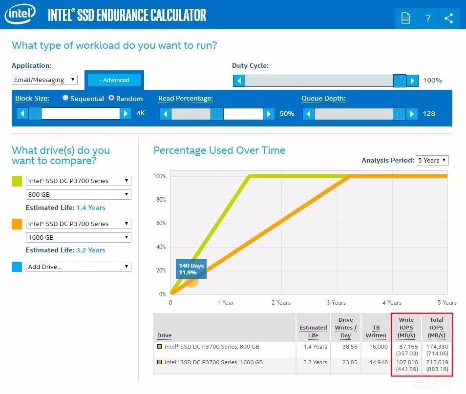Click the 16,000 TB written value
Image resolution: width=466 pixels, height=394 pixels.
[x=379, y=347]
